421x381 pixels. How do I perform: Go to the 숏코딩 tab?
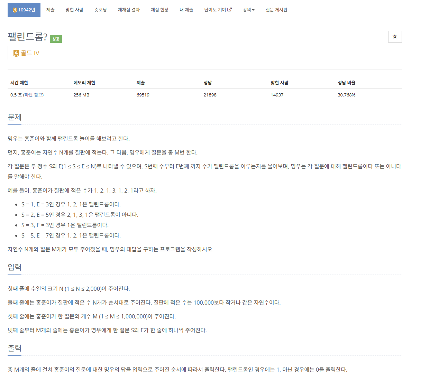coord(100,10)
